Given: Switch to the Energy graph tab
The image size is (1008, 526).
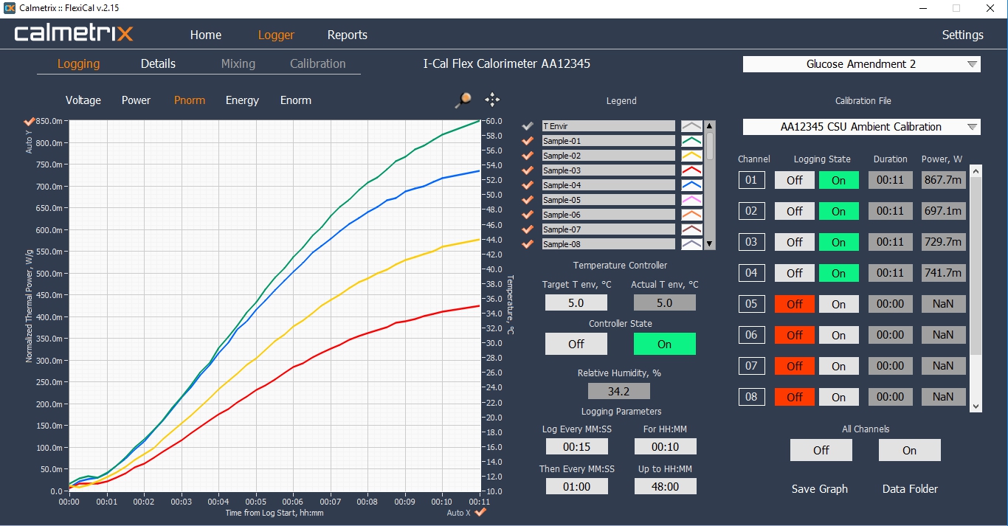Looking at the screenshot, I should pyautogui.click(x=242, y=100).
